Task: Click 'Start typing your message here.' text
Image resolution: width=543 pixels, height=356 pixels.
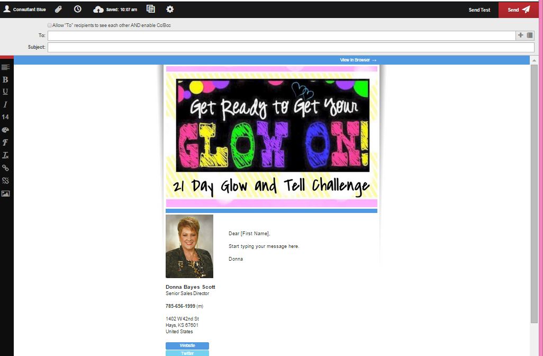Action: (x=264, y=246)
